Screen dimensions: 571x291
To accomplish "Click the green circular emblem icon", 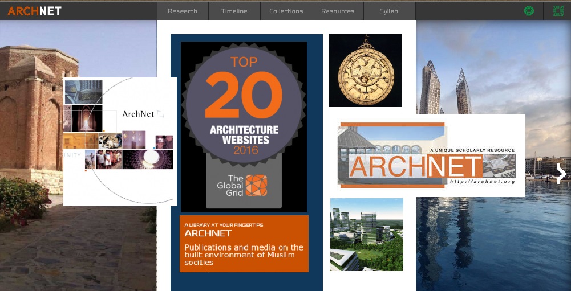I will click(529, 11).
